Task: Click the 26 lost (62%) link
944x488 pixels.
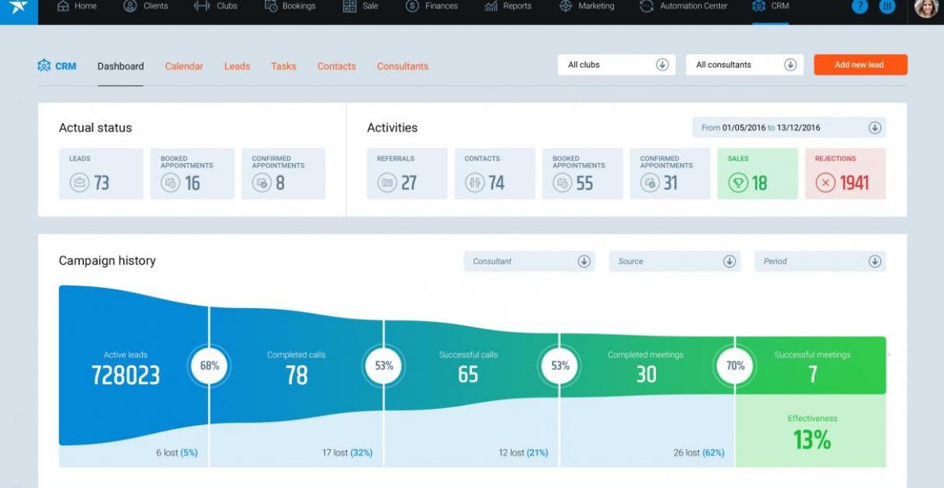Action: (x=699, y=453)
